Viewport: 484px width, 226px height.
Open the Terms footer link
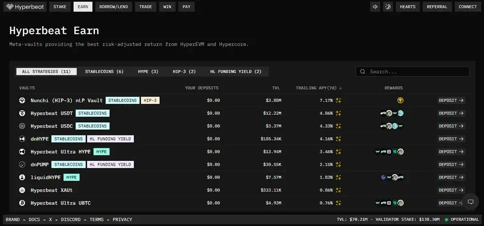(97, 220)
